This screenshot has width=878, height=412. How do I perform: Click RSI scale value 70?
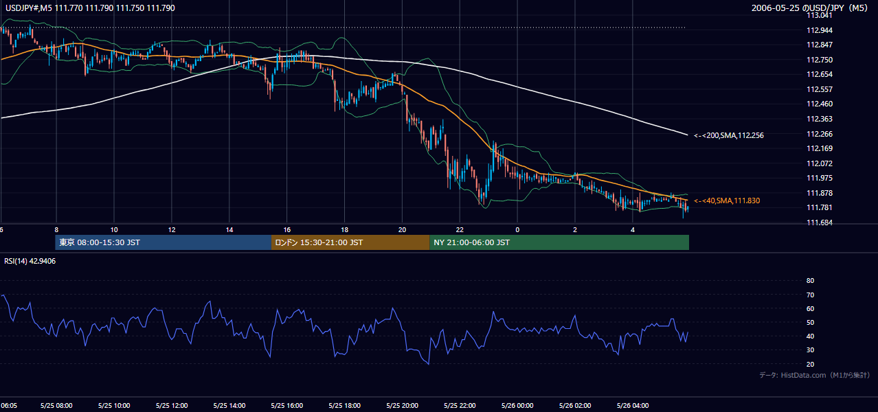[810, 295]
